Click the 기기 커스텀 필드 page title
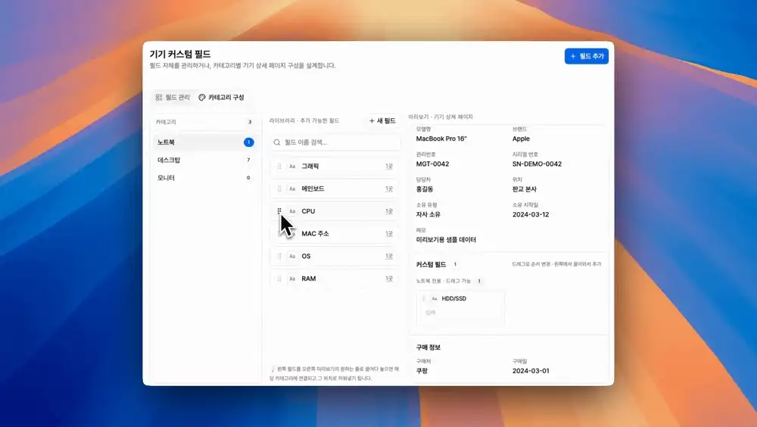Image resolution: width=757 pixels, height=427 pixels. [x=180, y=54]
